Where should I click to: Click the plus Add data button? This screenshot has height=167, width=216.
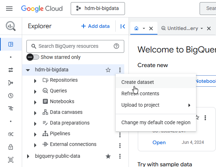coord(95,26)
